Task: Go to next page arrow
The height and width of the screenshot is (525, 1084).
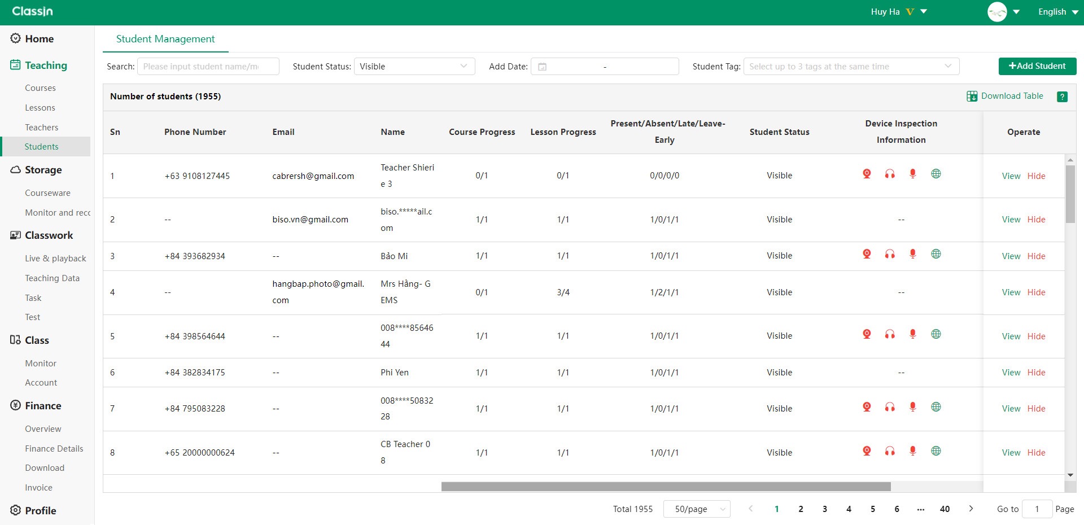Action: click(x=971, y=509)
